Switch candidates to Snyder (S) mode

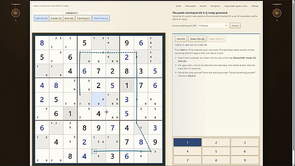(56, 18)
